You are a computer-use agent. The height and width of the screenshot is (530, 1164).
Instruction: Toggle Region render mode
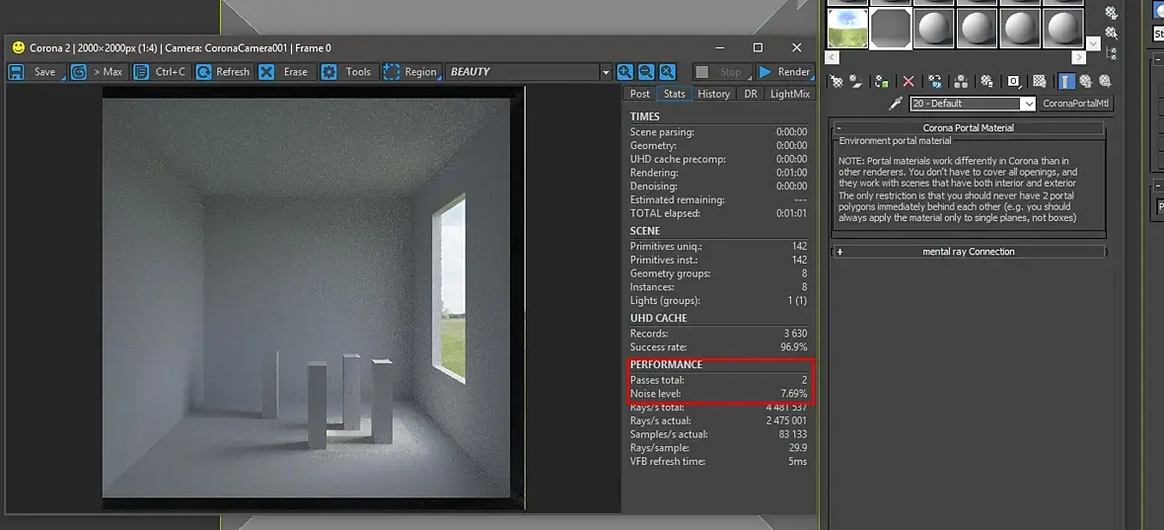pos(411,72)
